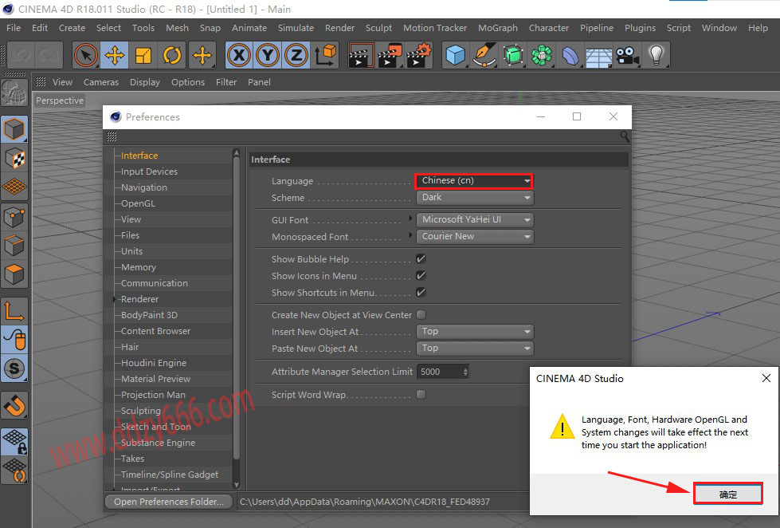Open the Language dropdown
Screen dimensions: 780x528
[475, 181]
